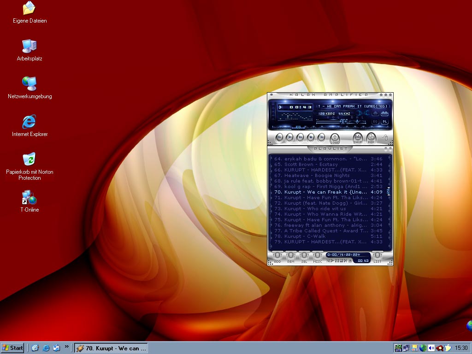
Task: Click the mouse icon in the amplifier
Action: [386, 138]
